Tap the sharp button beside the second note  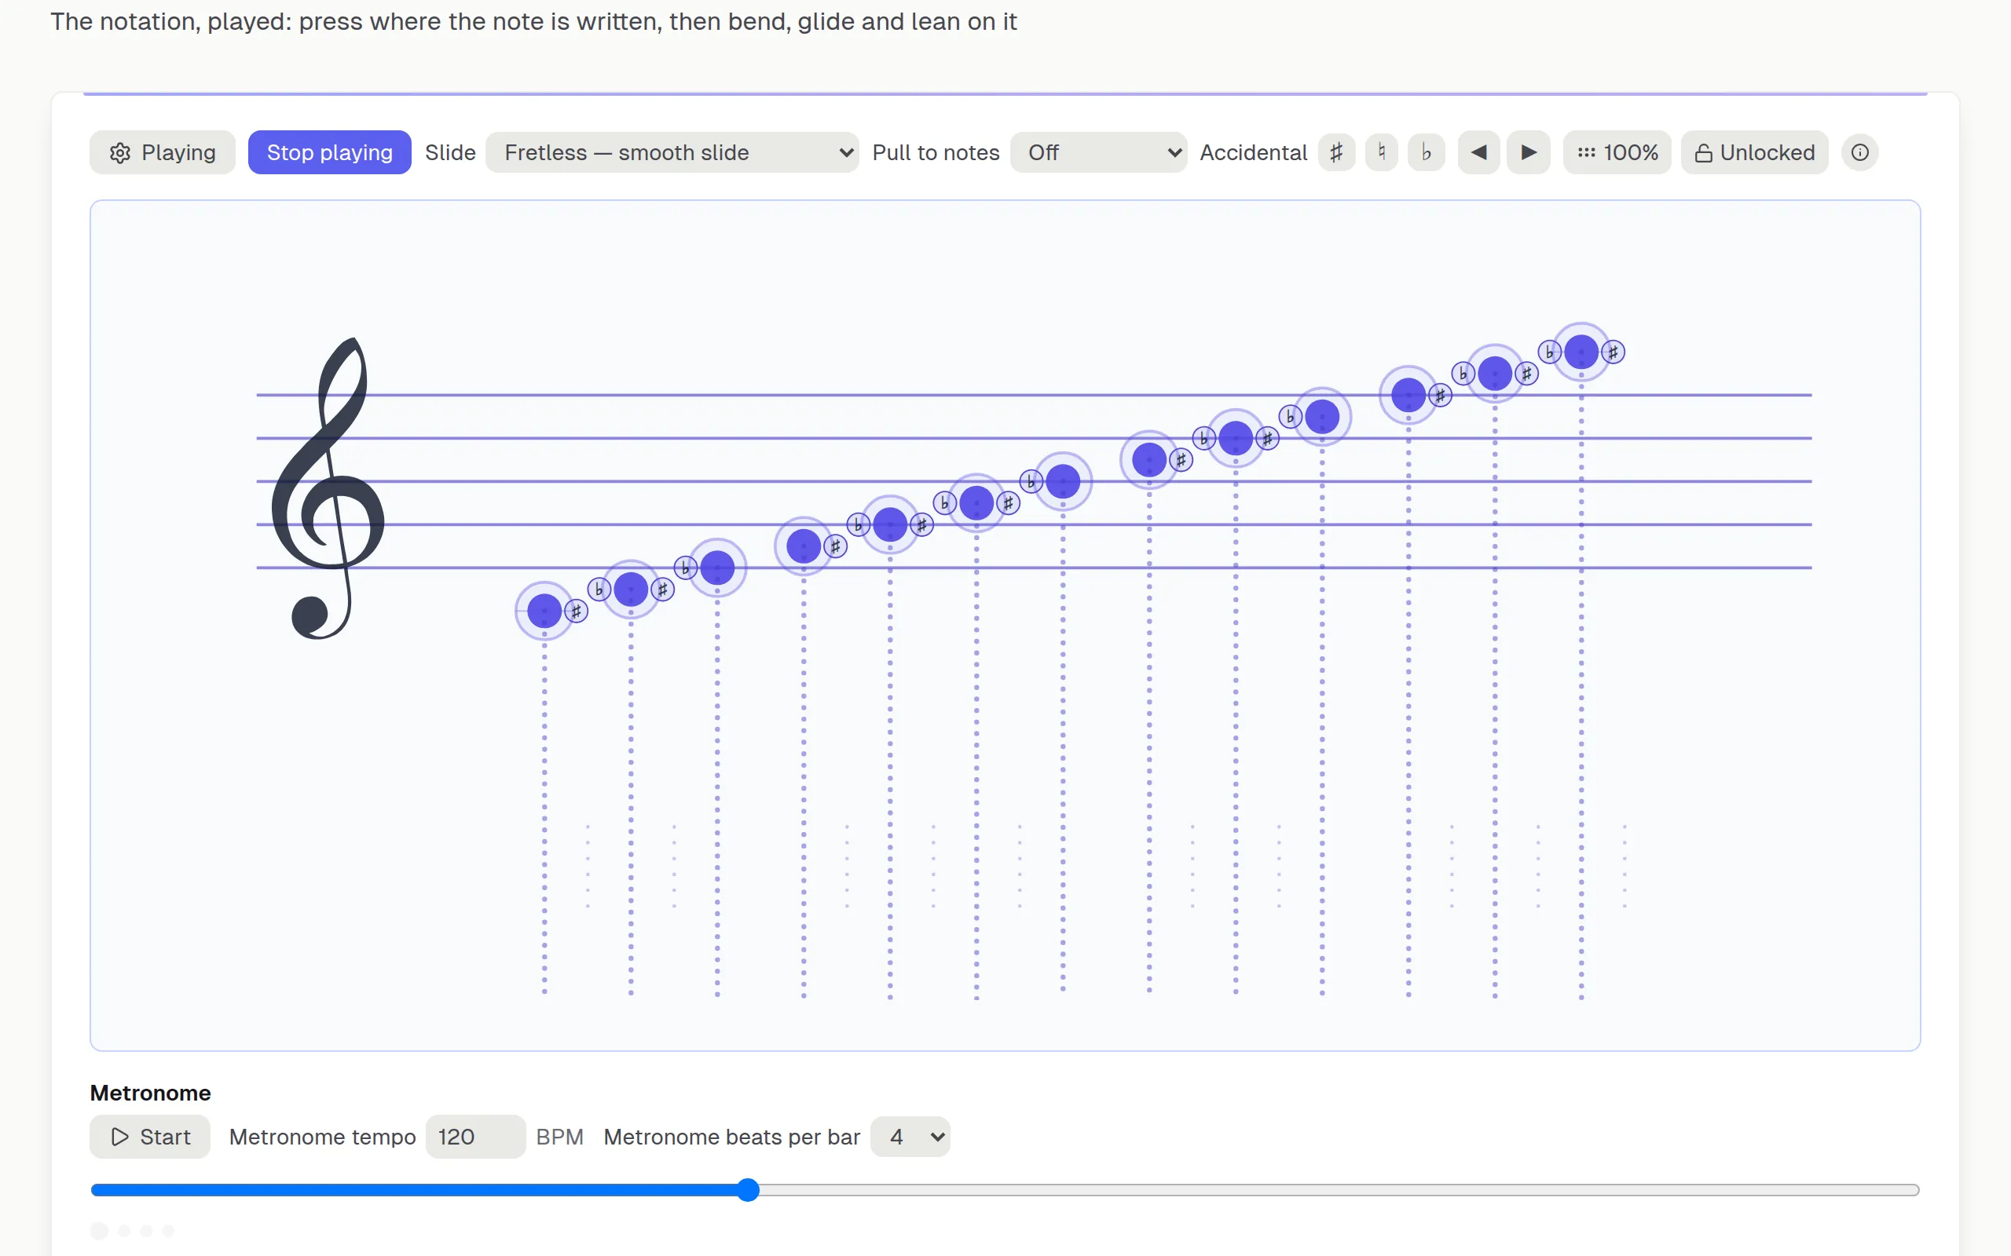(x=662, y=590)
